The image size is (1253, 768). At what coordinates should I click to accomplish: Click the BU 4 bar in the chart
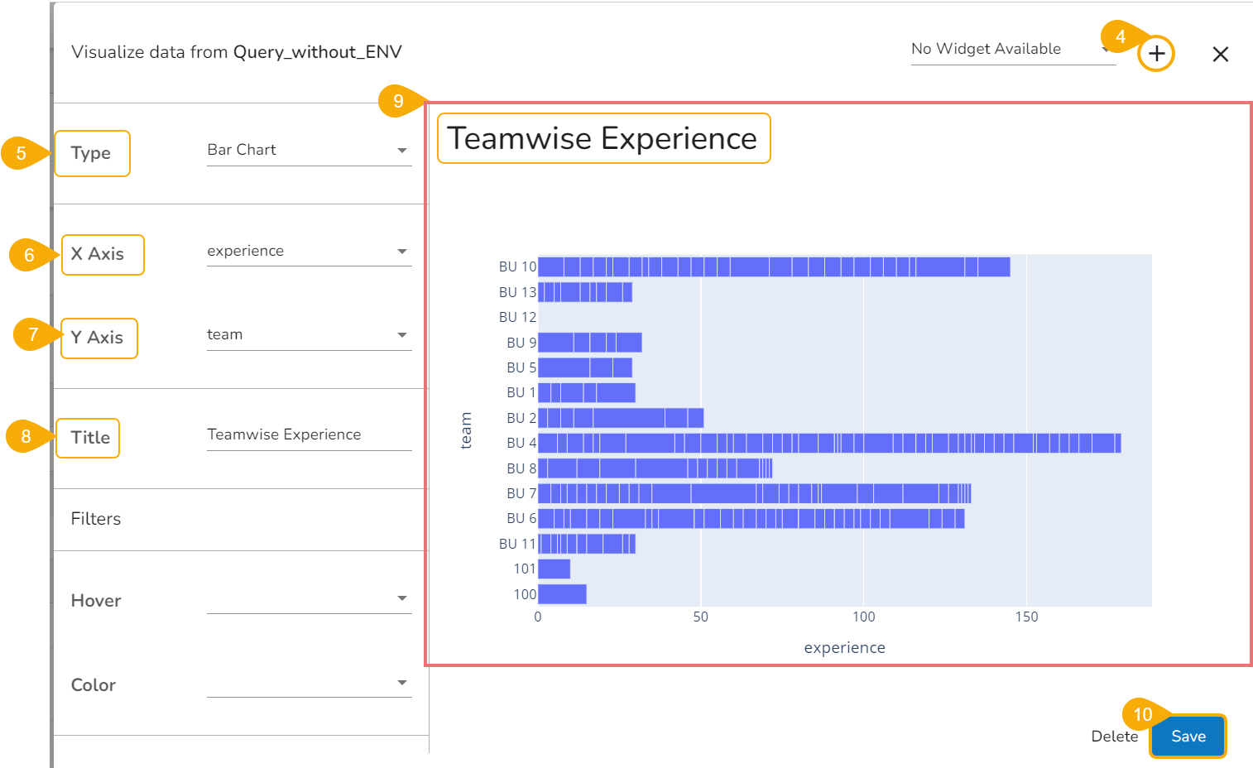click(x=829, y=443)
